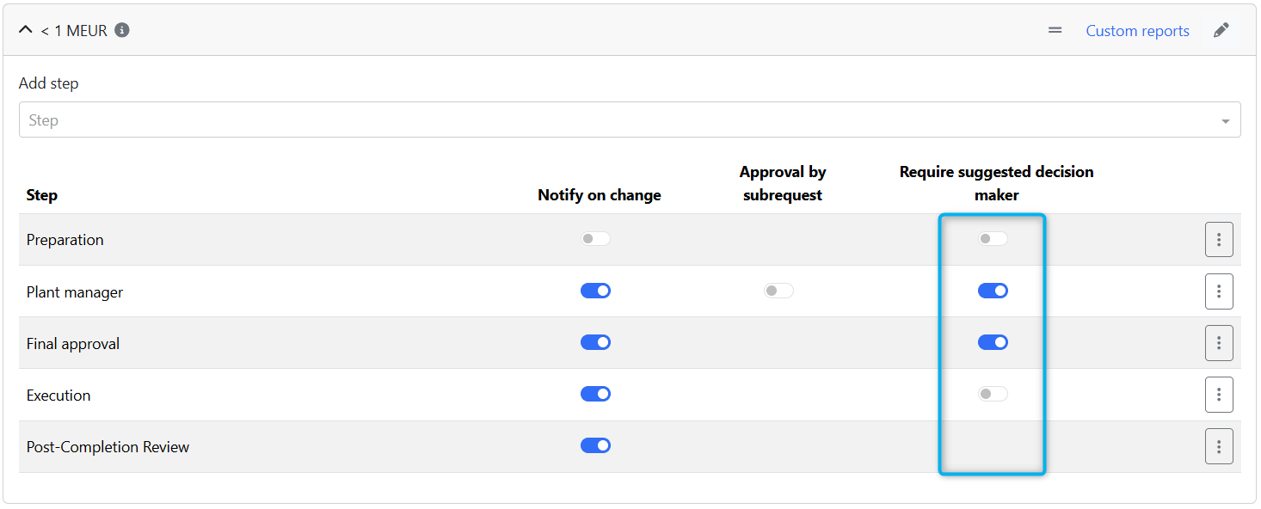Turn off Require suggested decision maker for Final approval
1261x509 pixels.
click(x=993, y=342)
